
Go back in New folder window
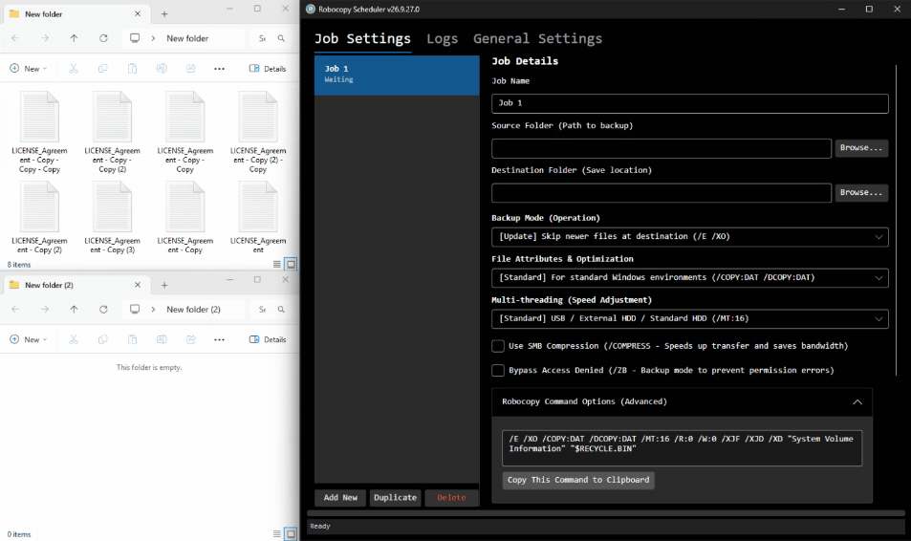pyautogui.click(x=15, y=38)
